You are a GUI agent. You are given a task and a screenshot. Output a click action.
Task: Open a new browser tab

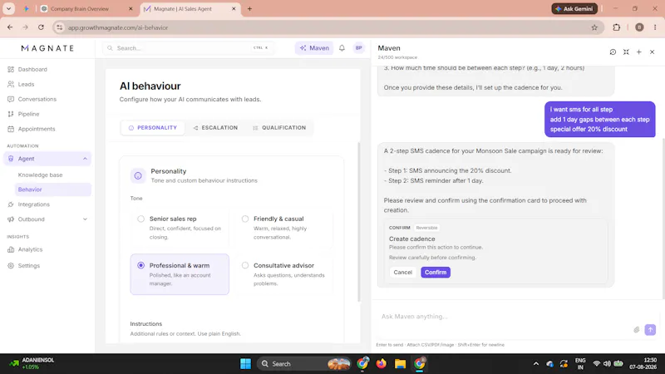(x=249, y=8)
